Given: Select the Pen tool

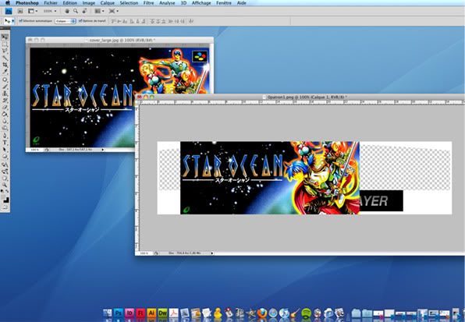Looking at the screenshot, I should (5, 136).
